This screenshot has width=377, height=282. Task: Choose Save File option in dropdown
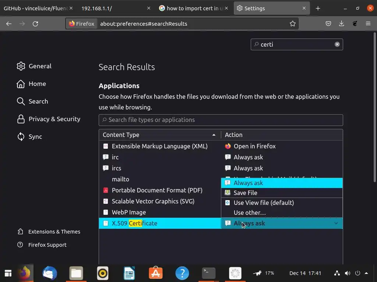tap(245, 193)
